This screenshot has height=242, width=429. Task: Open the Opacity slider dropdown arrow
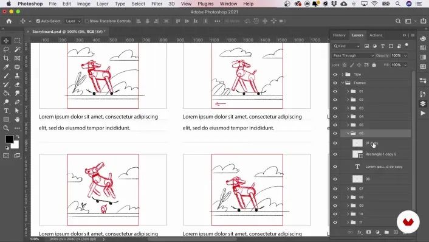tap(405, 55)
